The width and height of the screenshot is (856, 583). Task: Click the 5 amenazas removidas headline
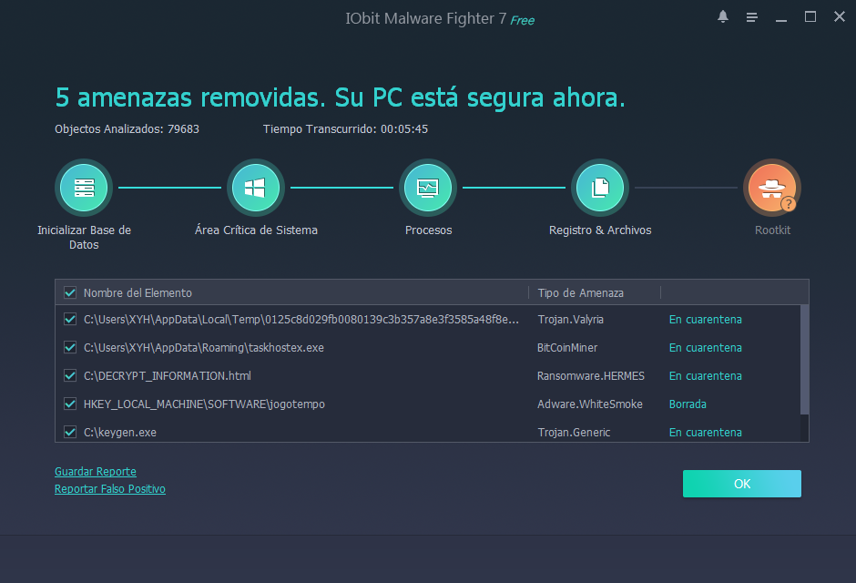[x=340, y=97]
